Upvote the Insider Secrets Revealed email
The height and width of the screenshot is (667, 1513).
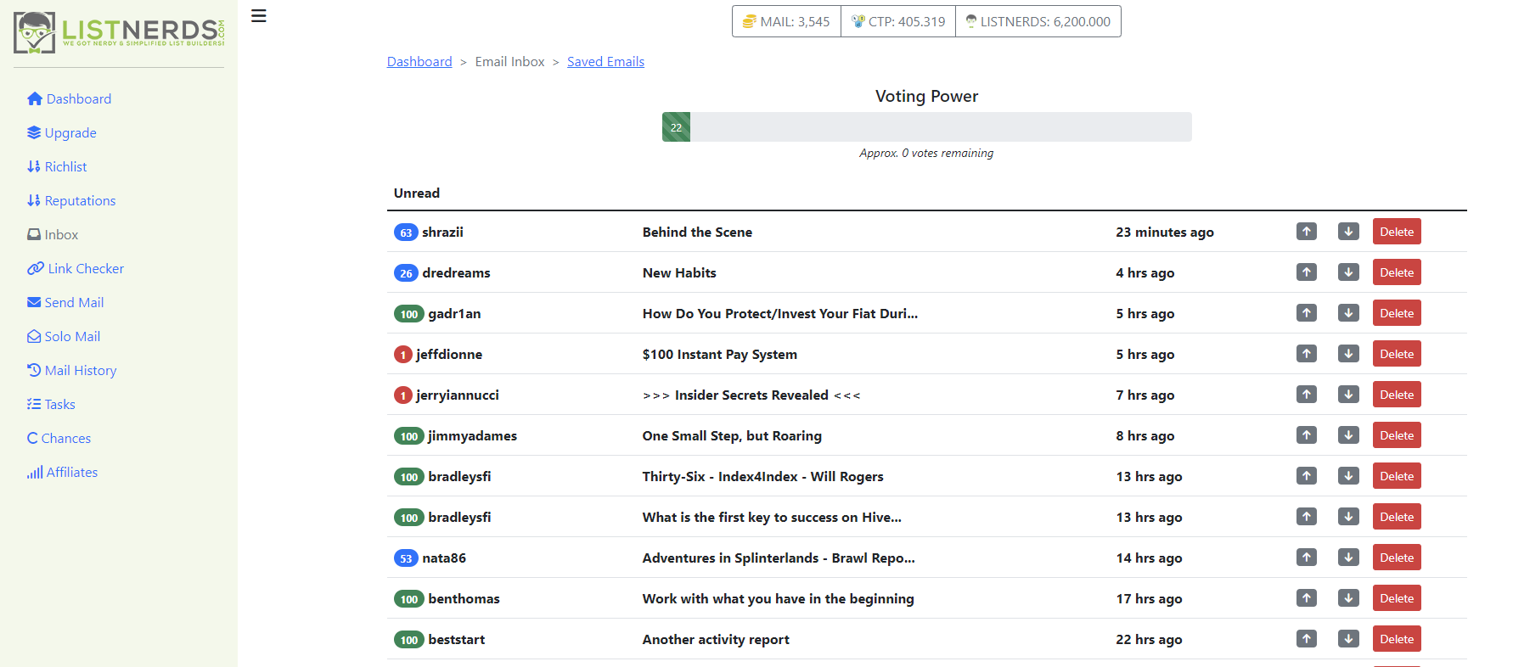coord(1307,395)
